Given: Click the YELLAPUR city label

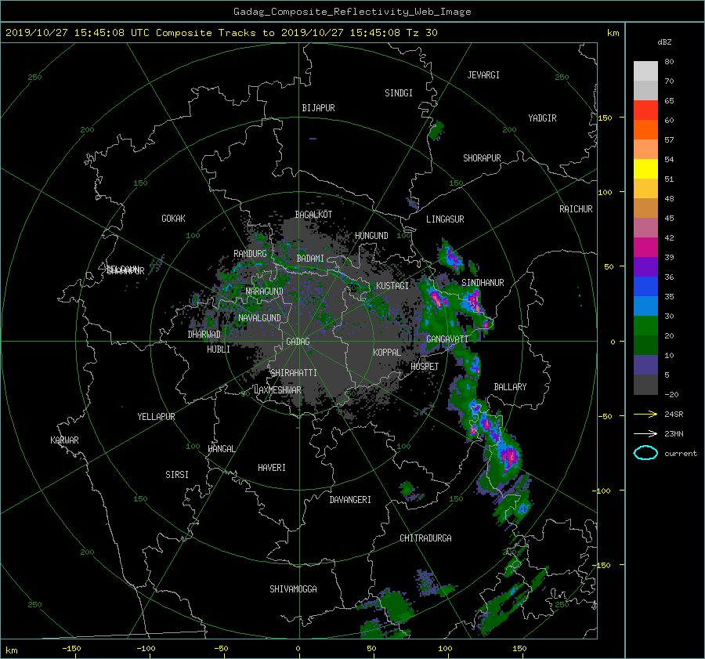Looking at the screenshot, I should tap(156, 417).
